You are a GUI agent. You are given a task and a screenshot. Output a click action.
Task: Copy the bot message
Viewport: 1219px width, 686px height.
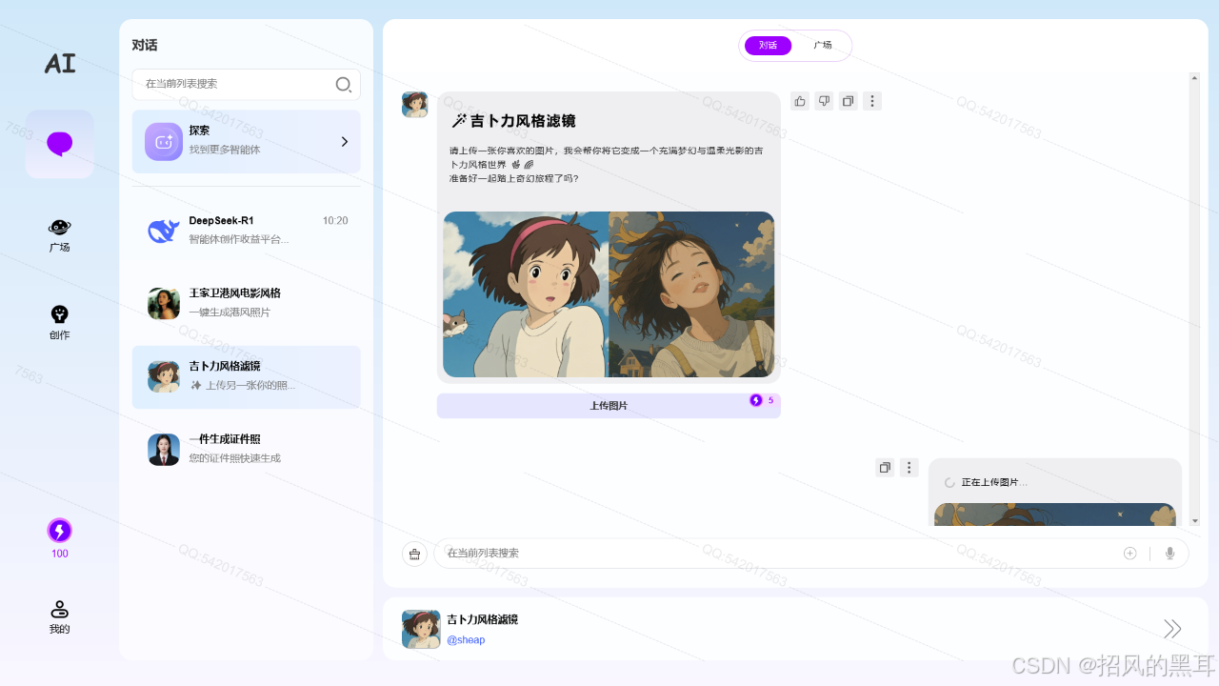pyautogui.click(x=848, y=101)
